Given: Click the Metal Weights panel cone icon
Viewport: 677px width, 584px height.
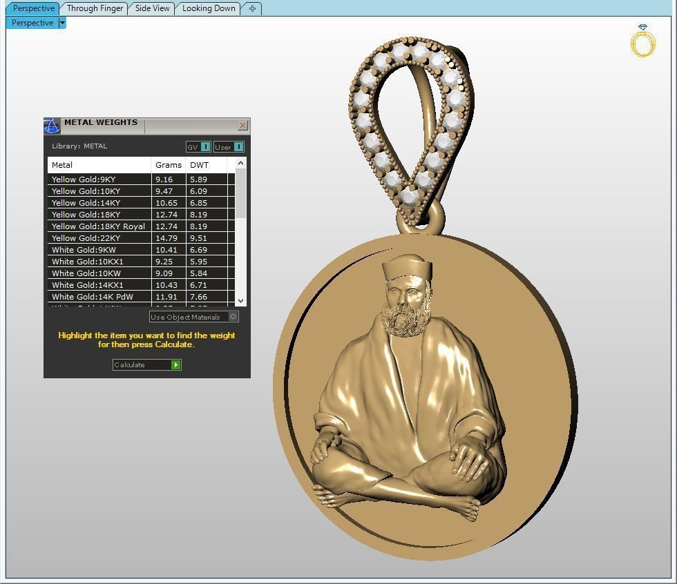Looking at the screenshot, I should click(52, 126).
